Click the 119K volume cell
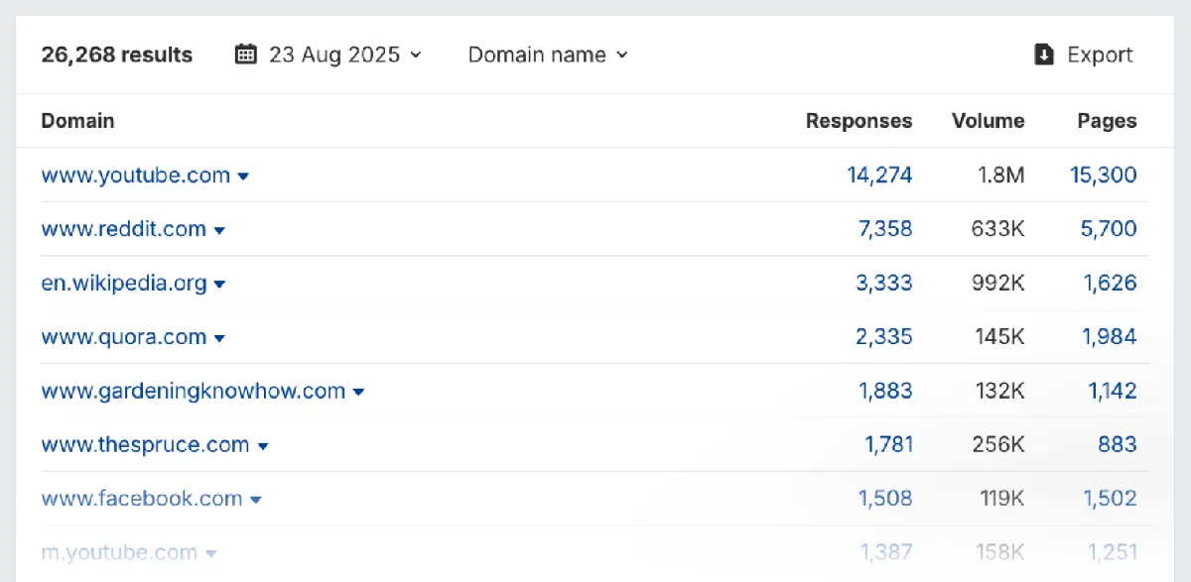 tap(1000, 499)
